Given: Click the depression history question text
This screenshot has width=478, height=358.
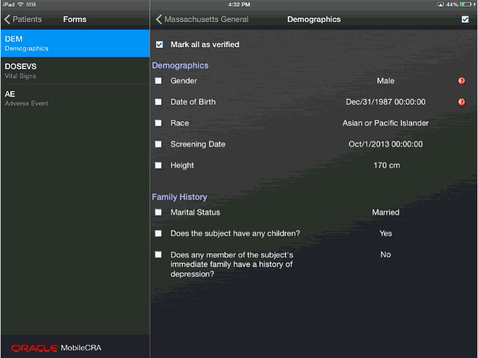Looking at the screenshot, I should 232,264.
